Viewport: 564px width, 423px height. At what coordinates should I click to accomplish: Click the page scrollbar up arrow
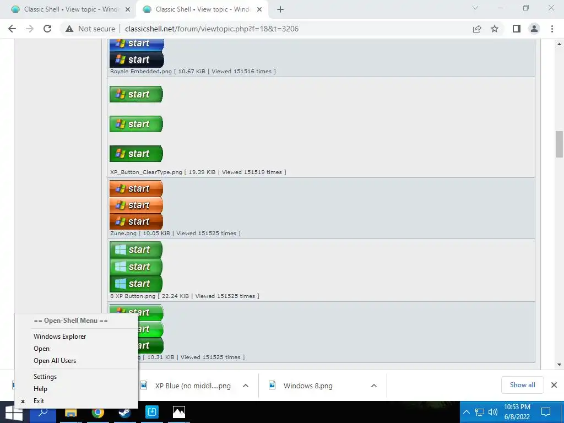tap(559, 44)
